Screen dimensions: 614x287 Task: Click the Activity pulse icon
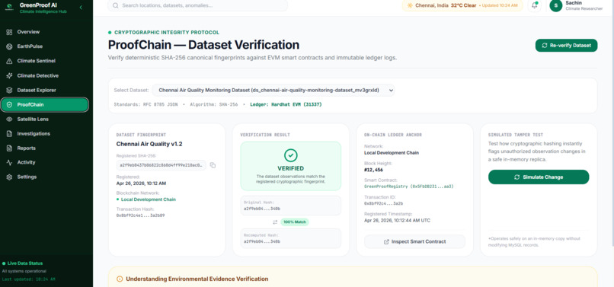click(9, 162)
